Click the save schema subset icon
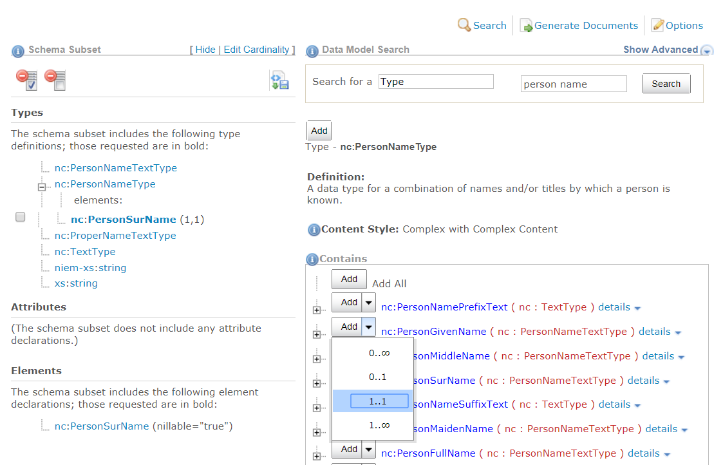The height and width of the screenshot is (465, 723). [279, 81]
